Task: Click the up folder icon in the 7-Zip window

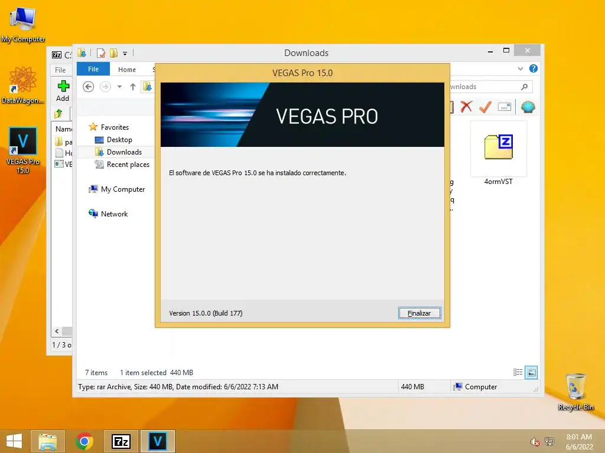Action: 58,114
